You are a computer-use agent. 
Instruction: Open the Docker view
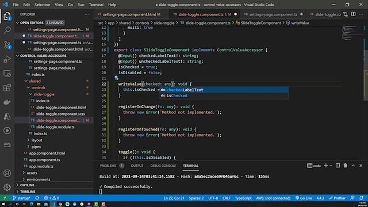coord(7,102)
